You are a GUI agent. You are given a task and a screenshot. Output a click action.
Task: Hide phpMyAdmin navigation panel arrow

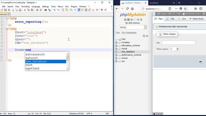point(154,14)
